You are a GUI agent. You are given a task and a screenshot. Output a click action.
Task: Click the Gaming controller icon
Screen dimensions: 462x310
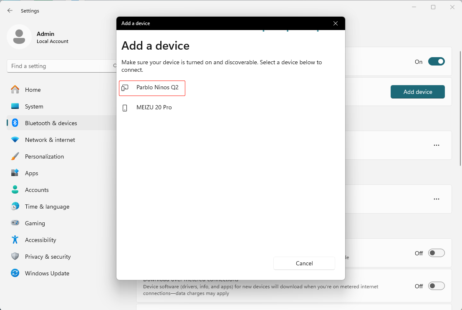tap(15, 223)
